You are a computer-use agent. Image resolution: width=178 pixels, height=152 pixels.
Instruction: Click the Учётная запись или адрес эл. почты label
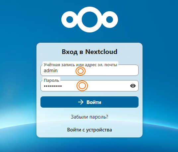coord(80,65)
